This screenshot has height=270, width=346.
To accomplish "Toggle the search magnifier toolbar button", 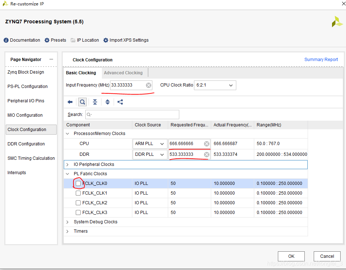I will pos(82,102).
